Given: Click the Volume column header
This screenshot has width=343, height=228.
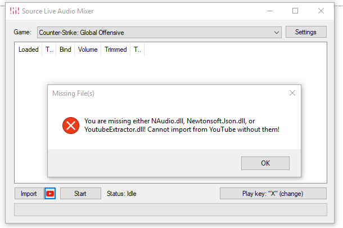Looking at the screenshot, I should [x=88, y=50].
